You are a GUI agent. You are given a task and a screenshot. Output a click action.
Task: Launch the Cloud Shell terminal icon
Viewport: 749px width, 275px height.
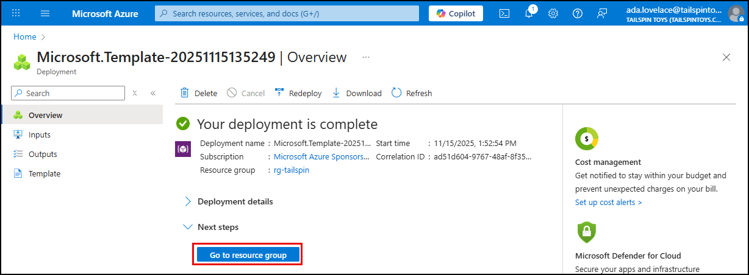coord(504,13)
